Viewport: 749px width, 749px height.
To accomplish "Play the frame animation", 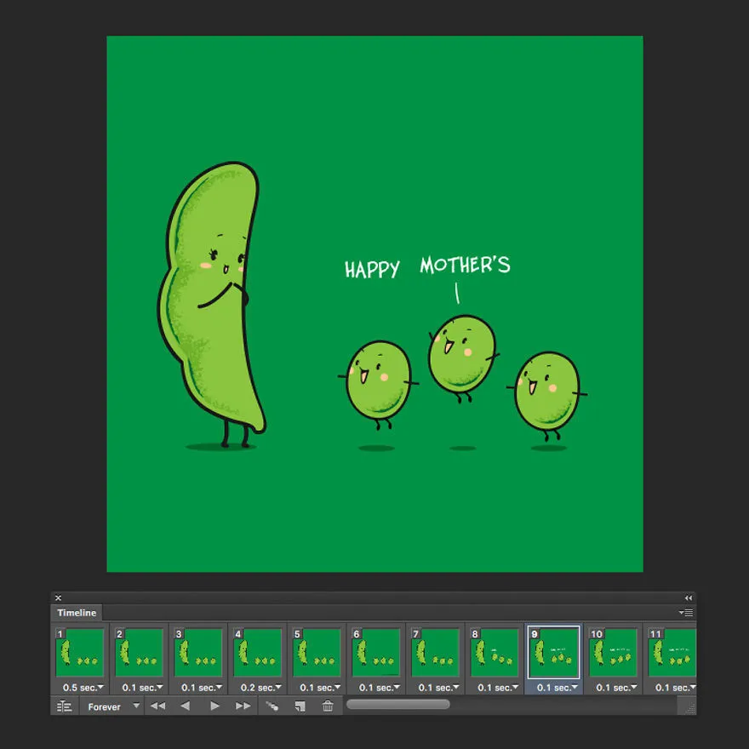I will [214, 706].
